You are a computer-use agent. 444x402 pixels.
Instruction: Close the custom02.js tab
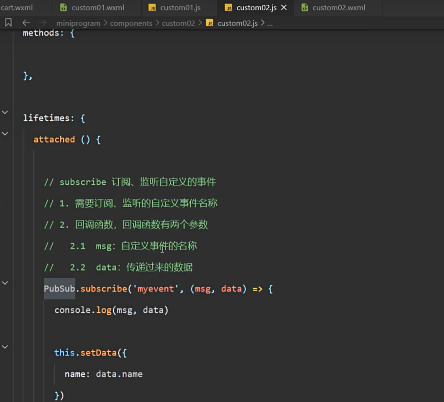click(284, 7)
